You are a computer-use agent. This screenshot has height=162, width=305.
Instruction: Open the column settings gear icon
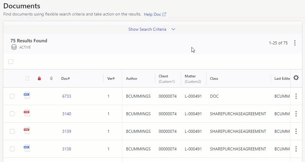tap(296, 78)
